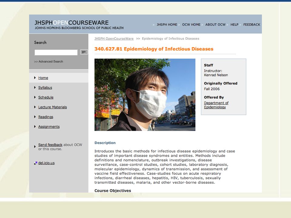Click the Course Objectives heading
This screenshot has height=218, width=291.
pos(113,190)
